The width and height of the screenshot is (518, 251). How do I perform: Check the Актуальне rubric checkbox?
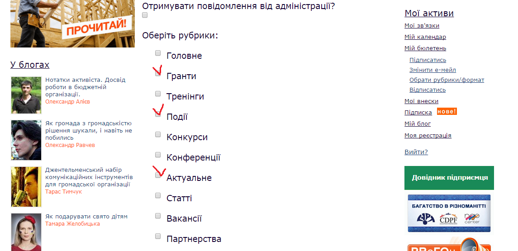tap(158, 175)
